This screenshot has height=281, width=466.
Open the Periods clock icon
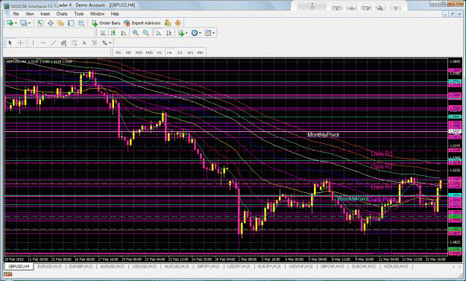tap(195, 33)
